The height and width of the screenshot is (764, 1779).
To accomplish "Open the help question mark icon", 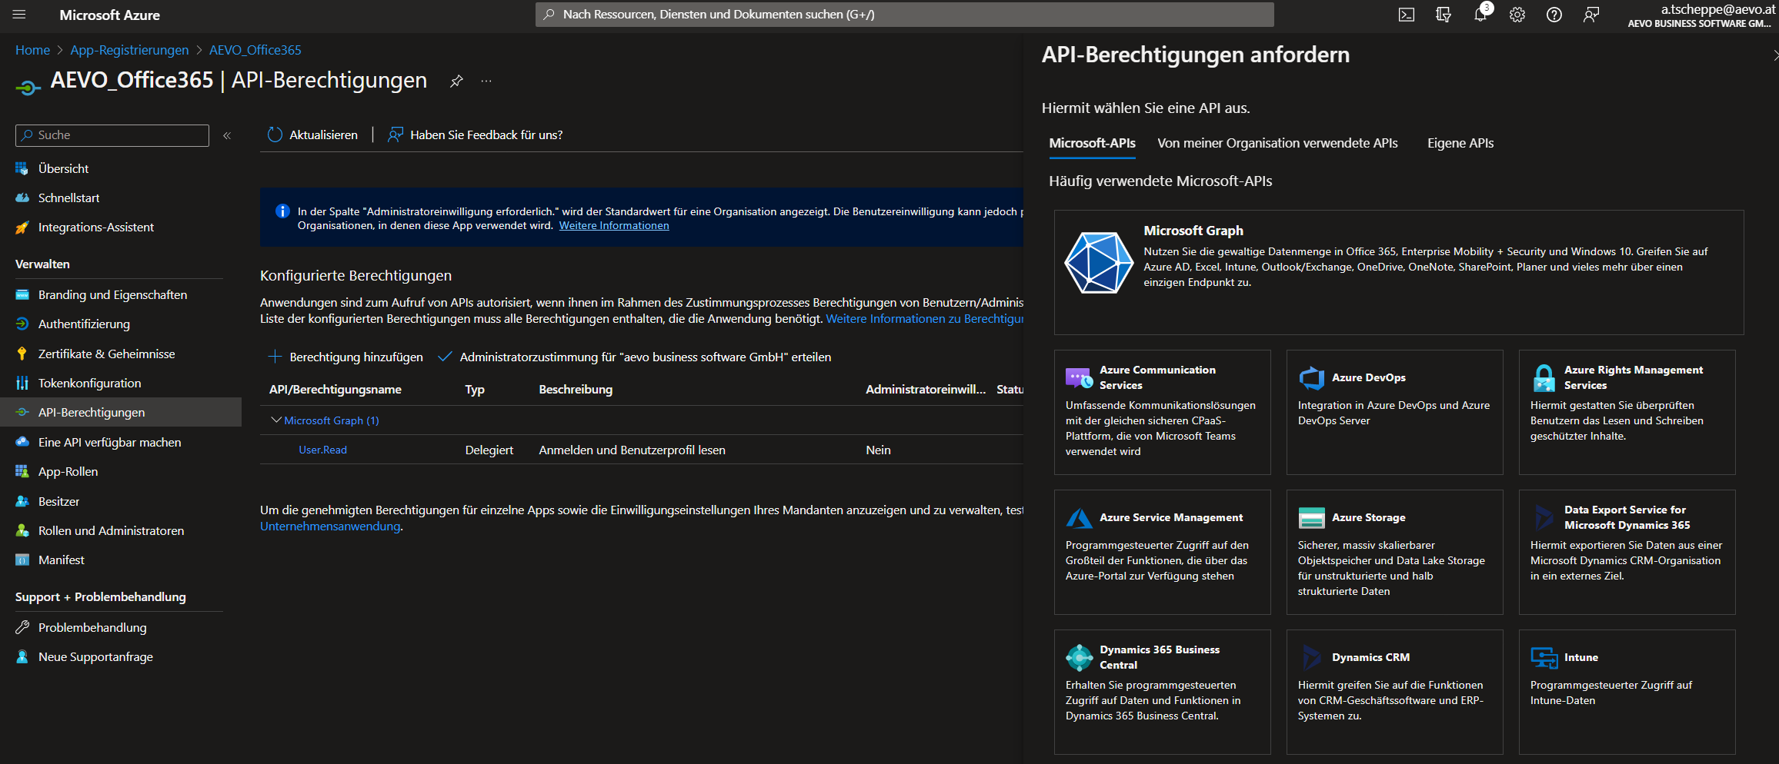I will coord(1554,15).
